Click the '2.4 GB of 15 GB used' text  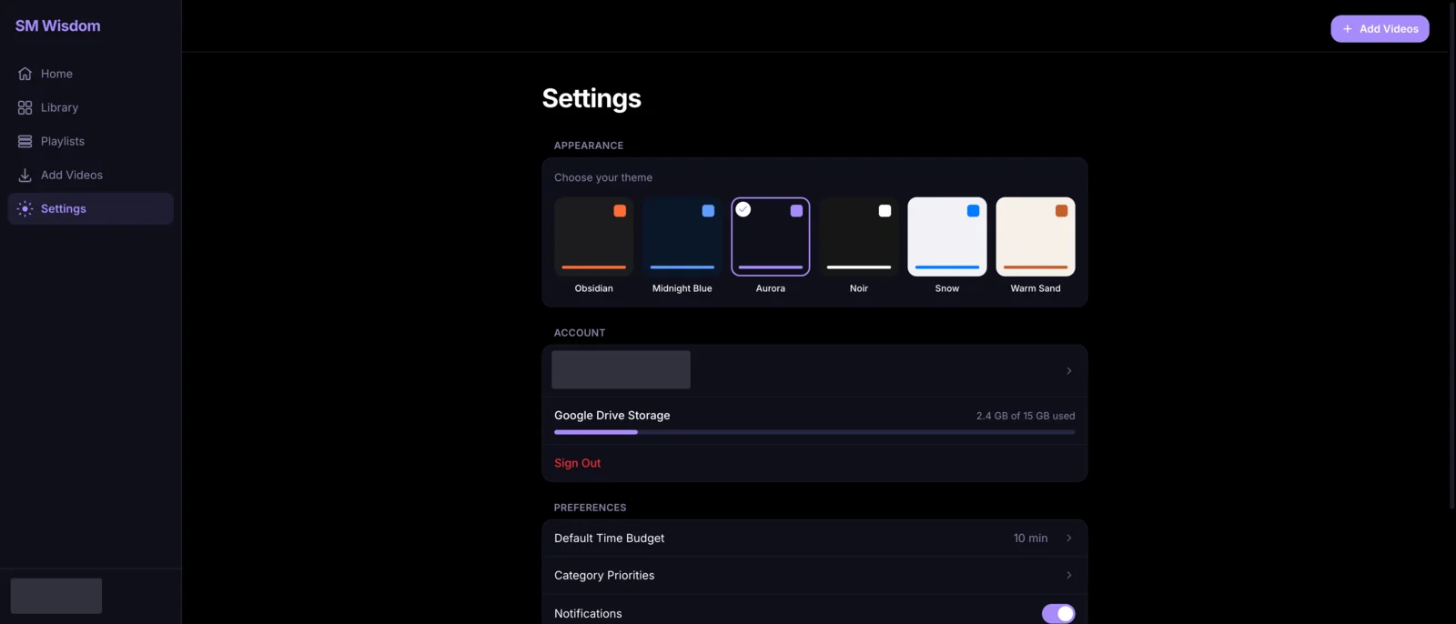[1026, 416]
